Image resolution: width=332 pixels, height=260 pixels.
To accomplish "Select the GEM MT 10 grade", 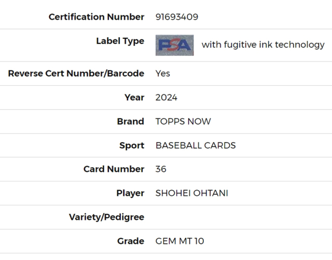I will (179, 241).
